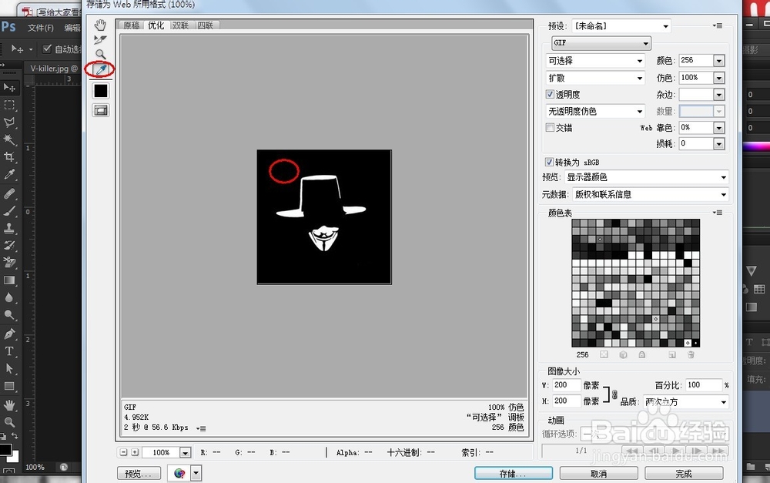Map selected colors to transparent icon
Screen dimensions: 770x483
[604, 355]
